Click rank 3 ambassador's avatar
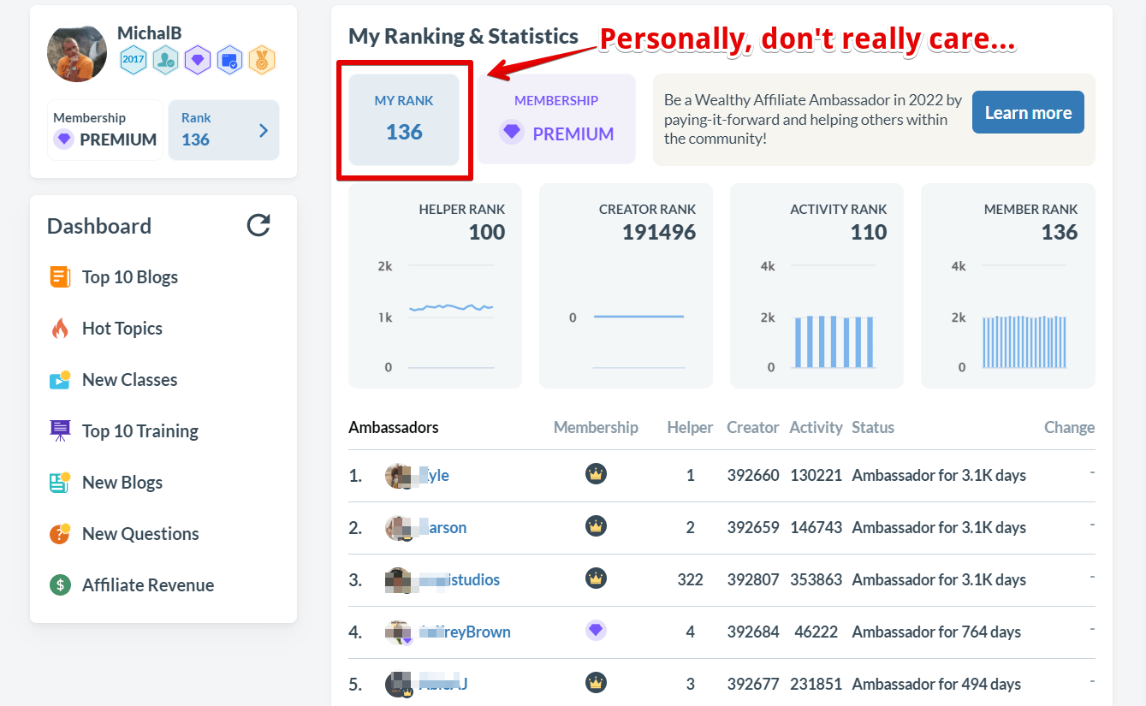This screenshot has height=706, width=1146. coord(399,580)
